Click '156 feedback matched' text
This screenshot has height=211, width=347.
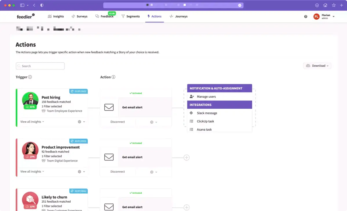pos(56,102)
